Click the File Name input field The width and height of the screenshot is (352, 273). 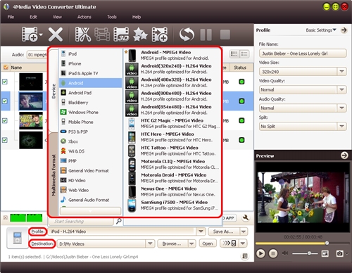coord(303,53)
